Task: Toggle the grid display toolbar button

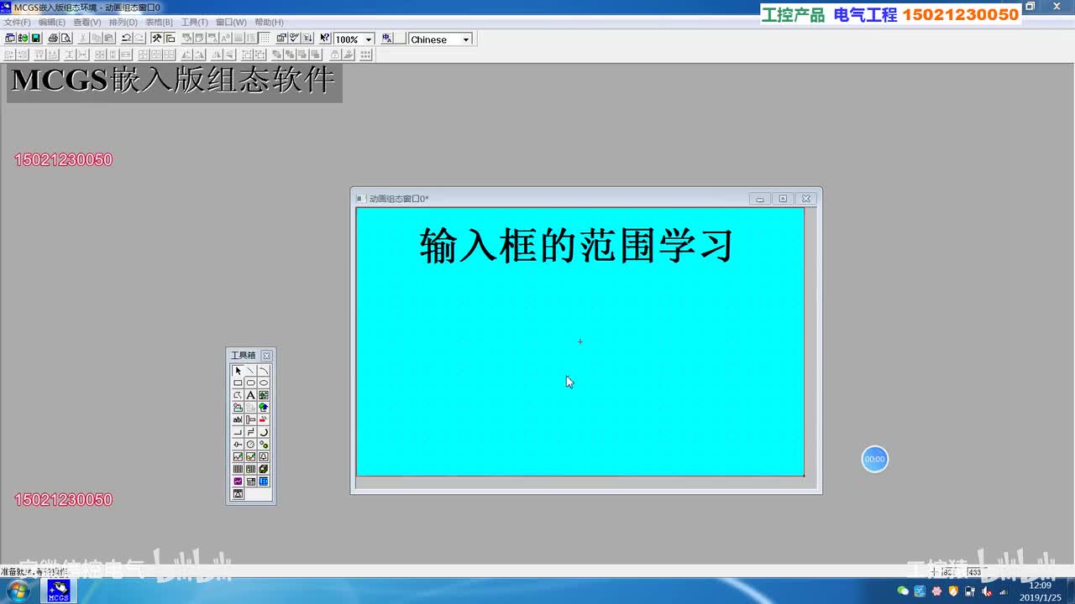Action: point(265,39)
